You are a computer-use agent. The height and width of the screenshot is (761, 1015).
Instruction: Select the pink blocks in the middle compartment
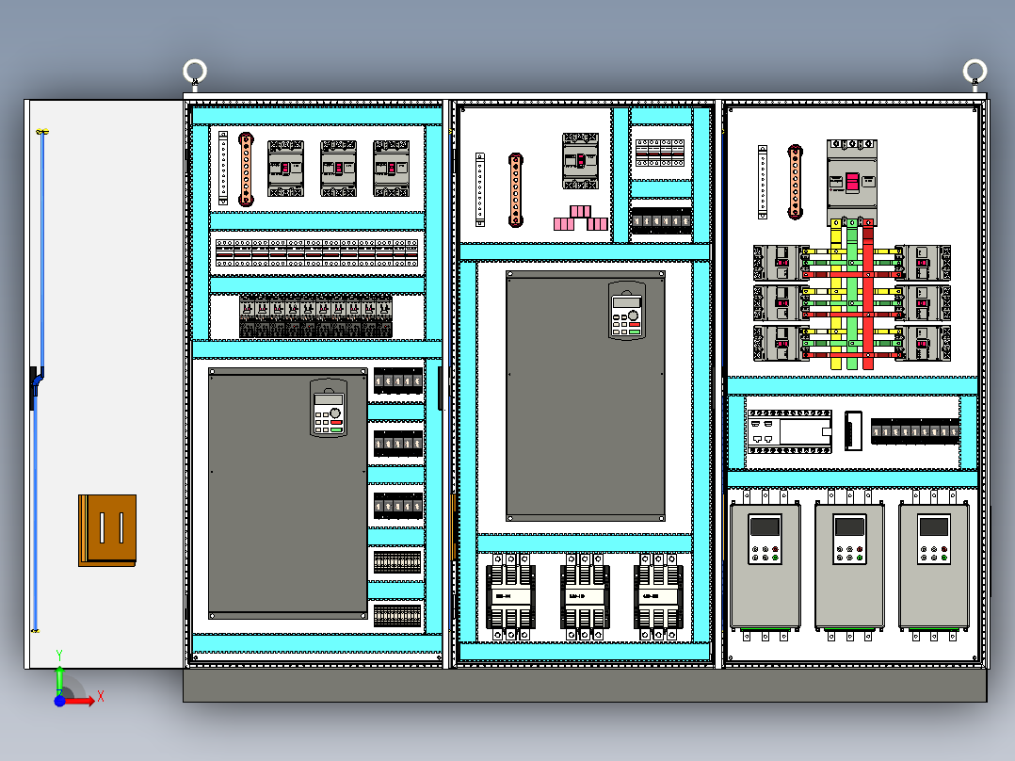581,219
